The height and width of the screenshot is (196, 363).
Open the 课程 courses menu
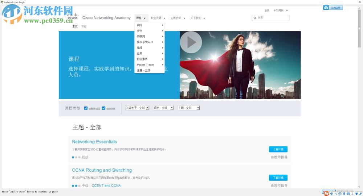141,18
